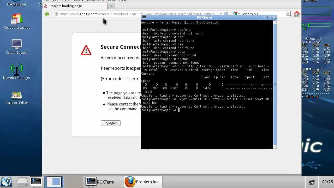Click the network tray icon
This screenshot has width=334, height=188.
pyautogui.click(x=312, y=182)
